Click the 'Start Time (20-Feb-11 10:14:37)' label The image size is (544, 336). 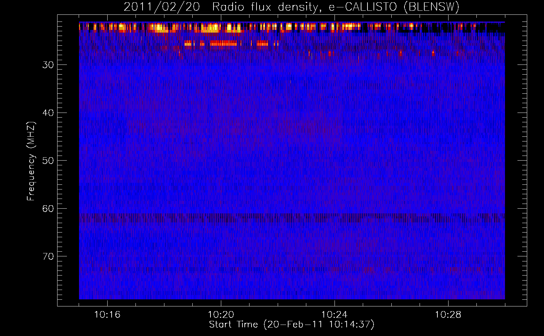pos(292,325)
